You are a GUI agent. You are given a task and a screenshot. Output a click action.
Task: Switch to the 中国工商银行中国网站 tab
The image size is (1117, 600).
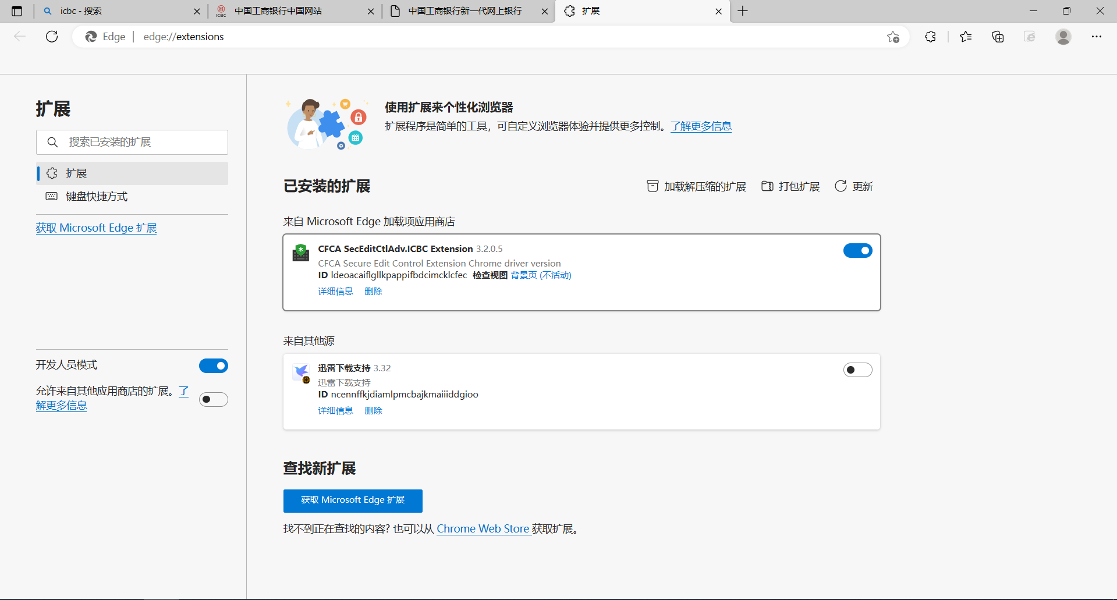coord(295,11)
